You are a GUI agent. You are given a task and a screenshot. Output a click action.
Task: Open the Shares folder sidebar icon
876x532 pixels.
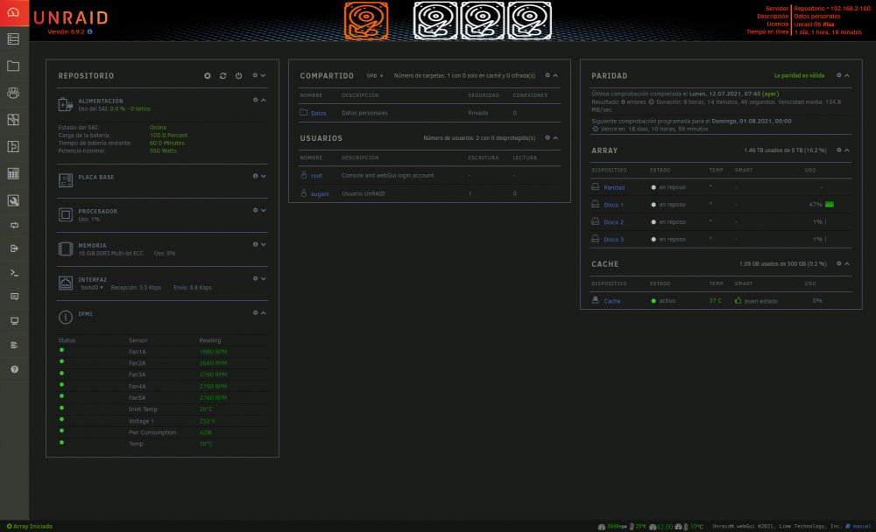[13, 66]
